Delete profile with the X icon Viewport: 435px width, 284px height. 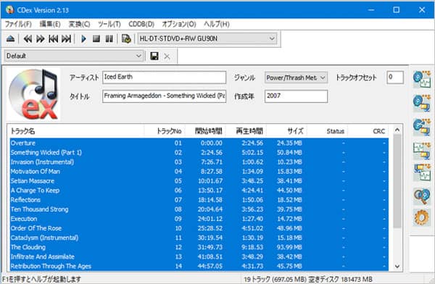(167, 57)
